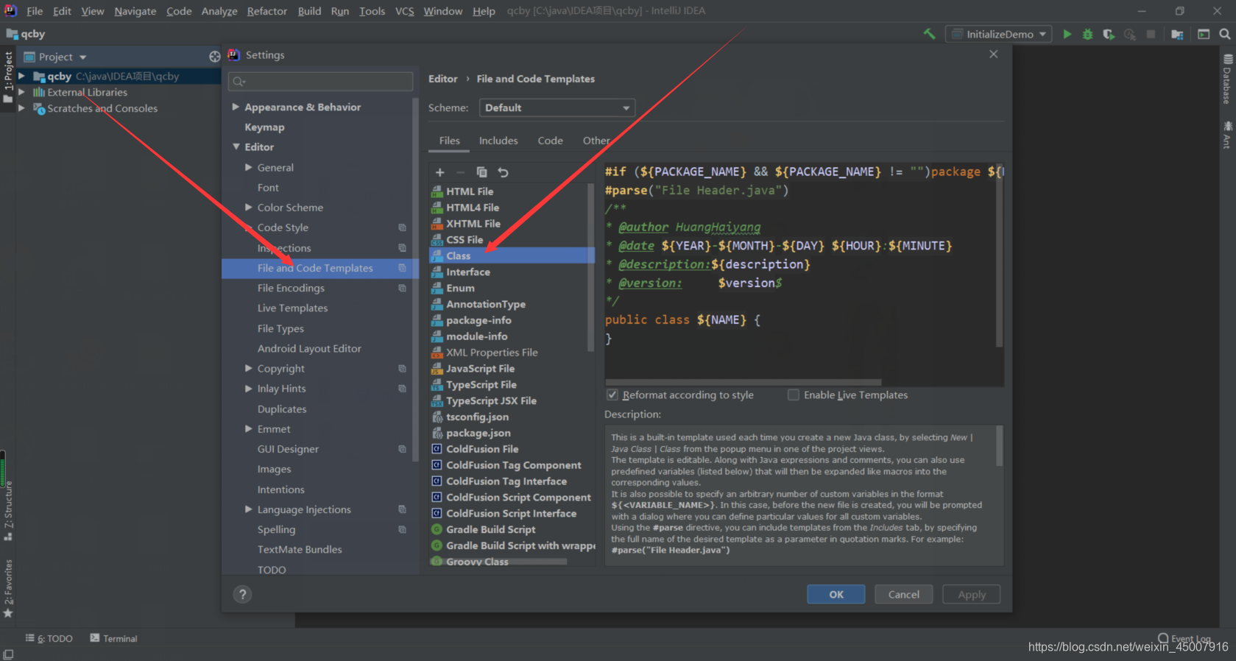Open Project Structure icon in toolbar
This screenshot has height=661, width=1236.
[1177, 34]
